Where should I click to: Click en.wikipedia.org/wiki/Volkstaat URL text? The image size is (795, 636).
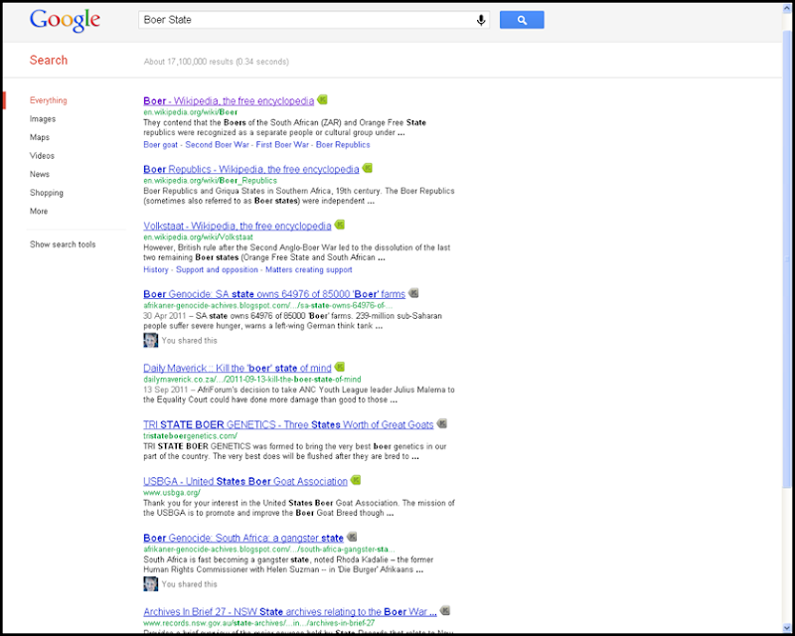(198, 238)
